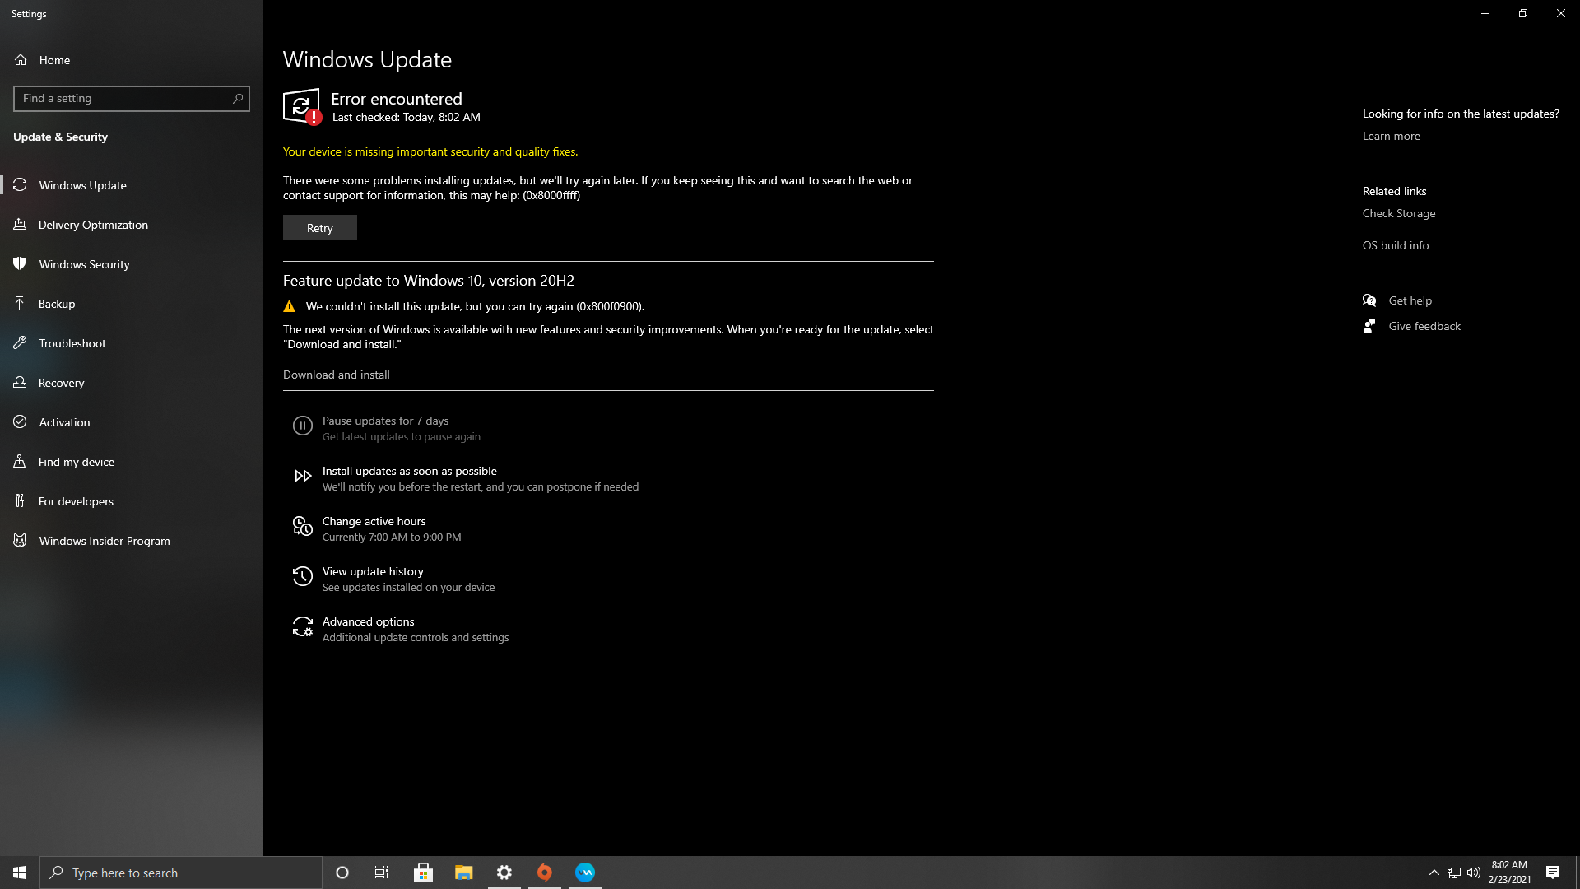Click the Recovery icon in the sidebar

[x=21, y=383]
